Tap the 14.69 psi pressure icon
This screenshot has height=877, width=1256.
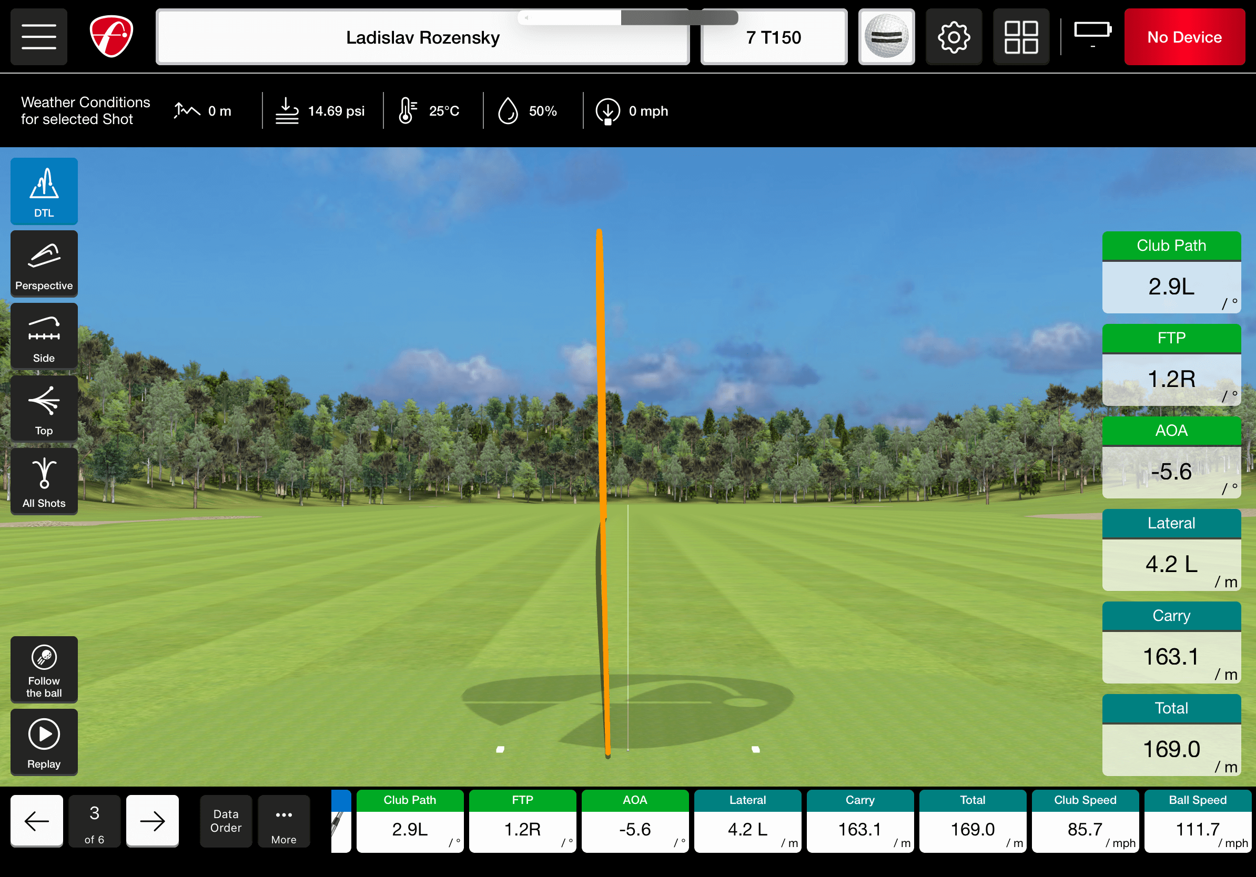point(287,110)
